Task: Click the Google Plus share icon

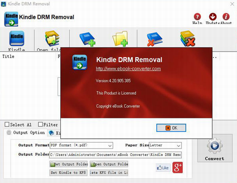Action: (x=178, y=167)
